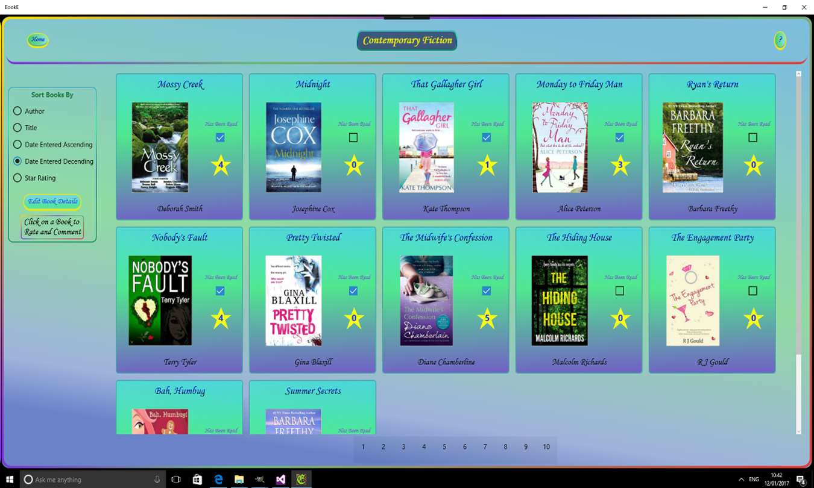Click the scrollbar up arrow
This screenshot has width=814, height=488.
coord(798,74)
